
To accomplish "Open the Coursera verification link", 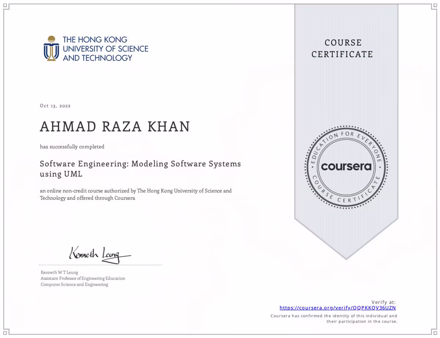I will coord(338,308).
